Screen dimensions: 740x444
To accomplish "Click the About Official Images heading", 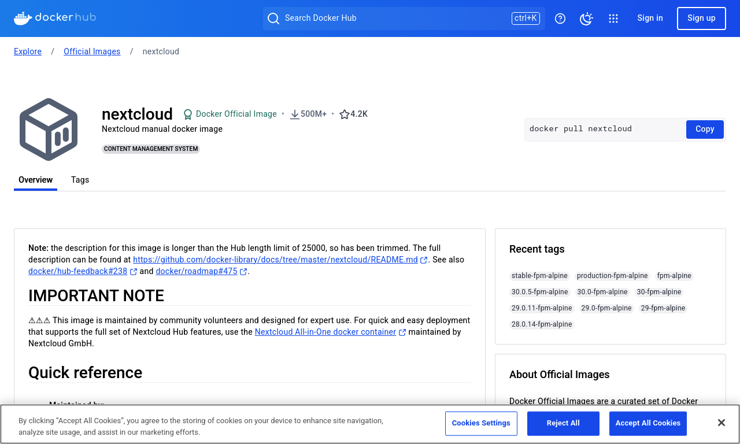I will point(559,375).
